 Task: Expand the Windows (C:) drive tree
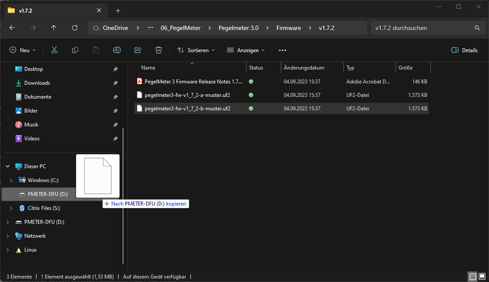11,180
